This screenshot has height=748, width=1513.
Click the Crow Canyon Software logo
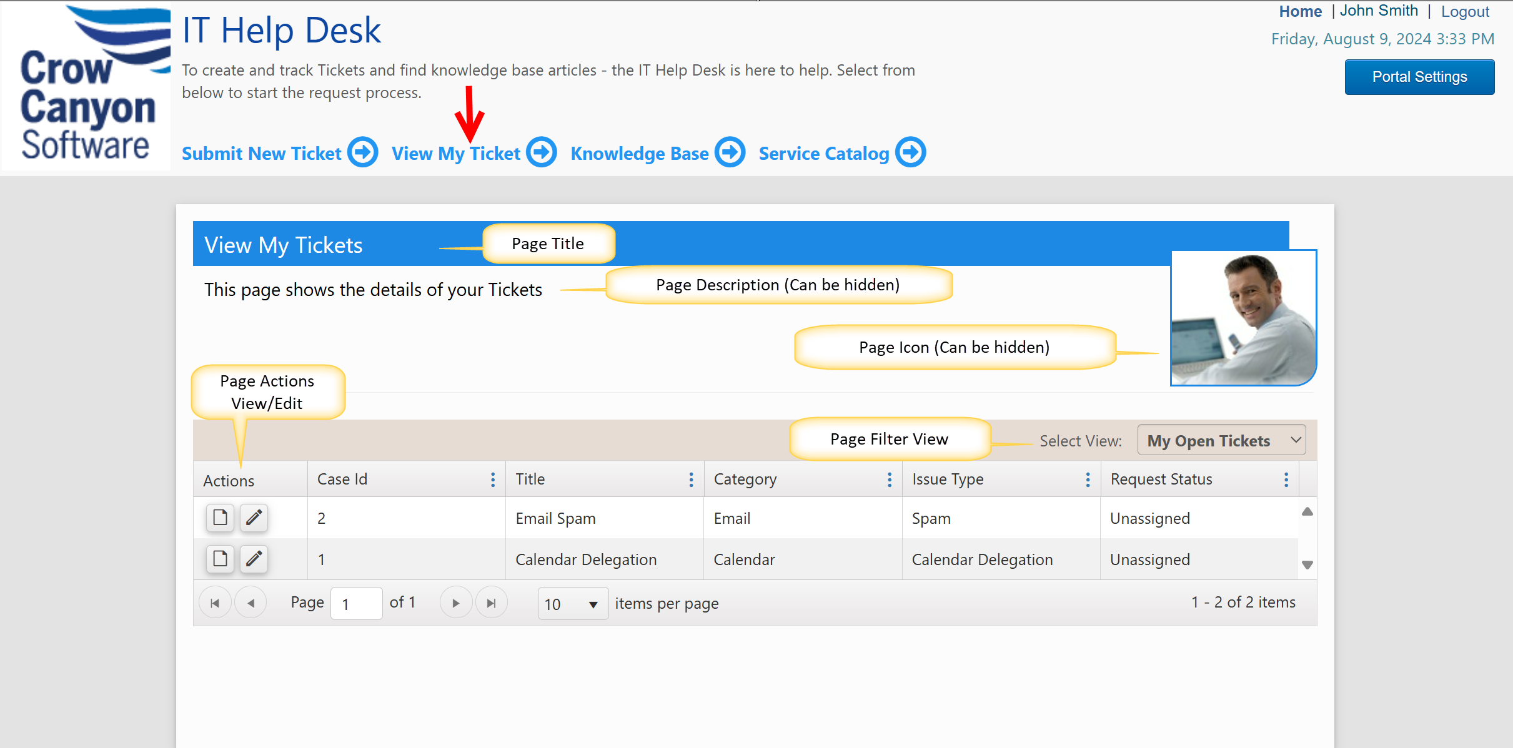86,86
